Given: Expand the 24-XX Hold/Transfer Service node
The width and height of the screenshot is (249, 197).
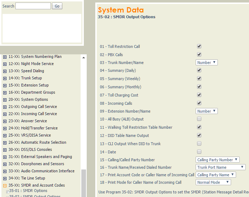Looking at the screenshot, I should (x=5, y=128).
